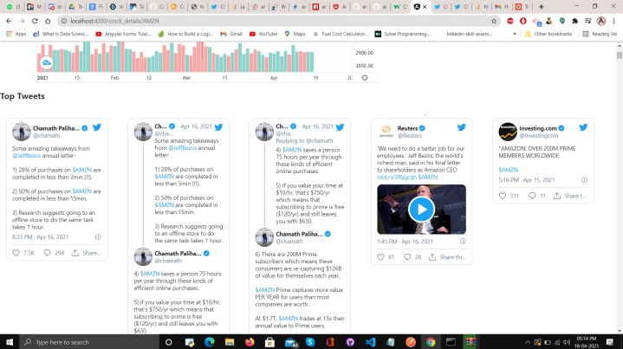The image size is (623, 349).
Task: Open the What Is Data Science bookmark
Action: click(61, 34)
